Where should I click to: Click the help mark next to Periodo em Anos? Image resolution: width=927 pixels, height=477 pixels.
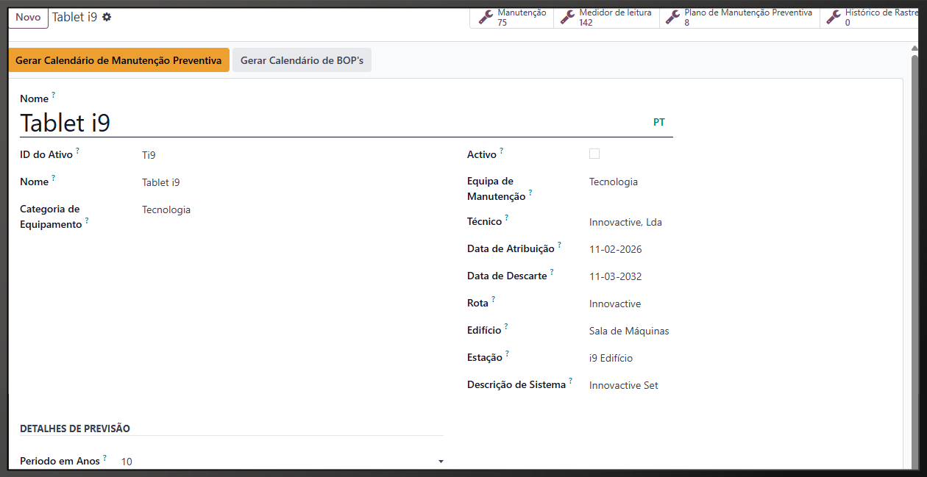click(104, 457)
